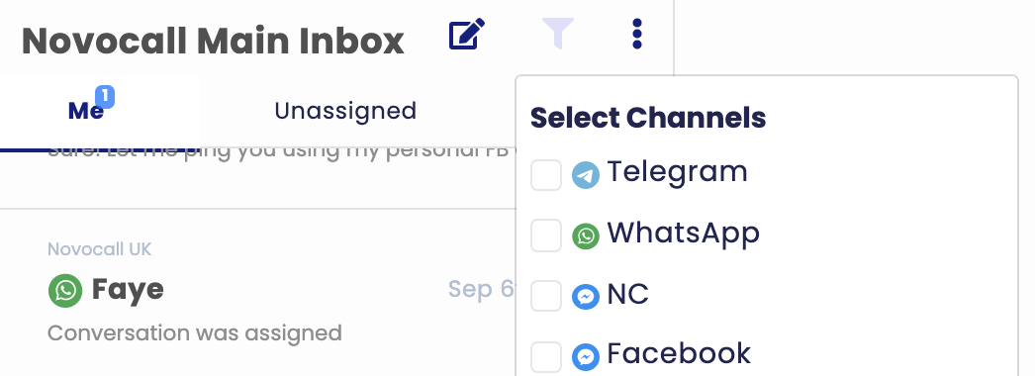The image size is (1035, 376).
Task: Open the compose new message icon
Action: coord(467,34)
